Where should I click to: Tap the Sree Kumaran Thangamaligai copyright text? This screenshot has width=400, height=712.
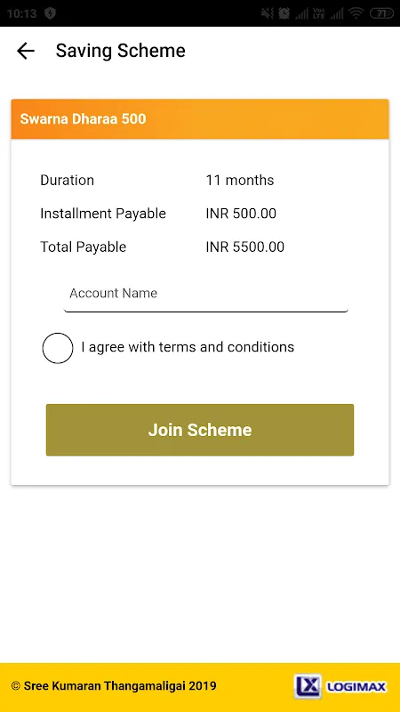coord(114,685)
